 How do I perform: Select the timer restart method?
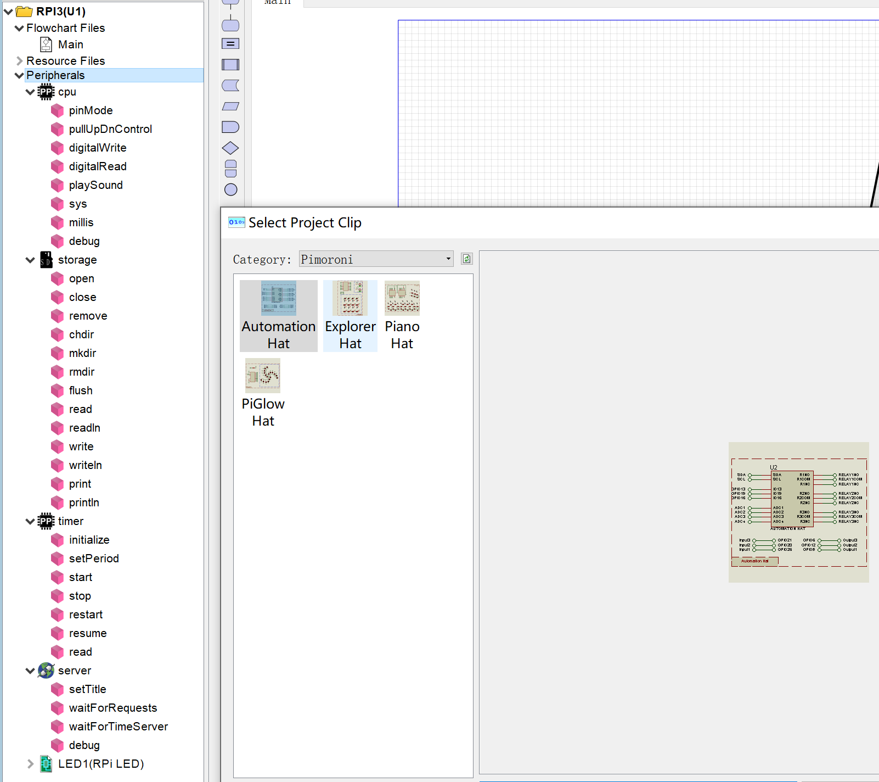coord(86,615)
